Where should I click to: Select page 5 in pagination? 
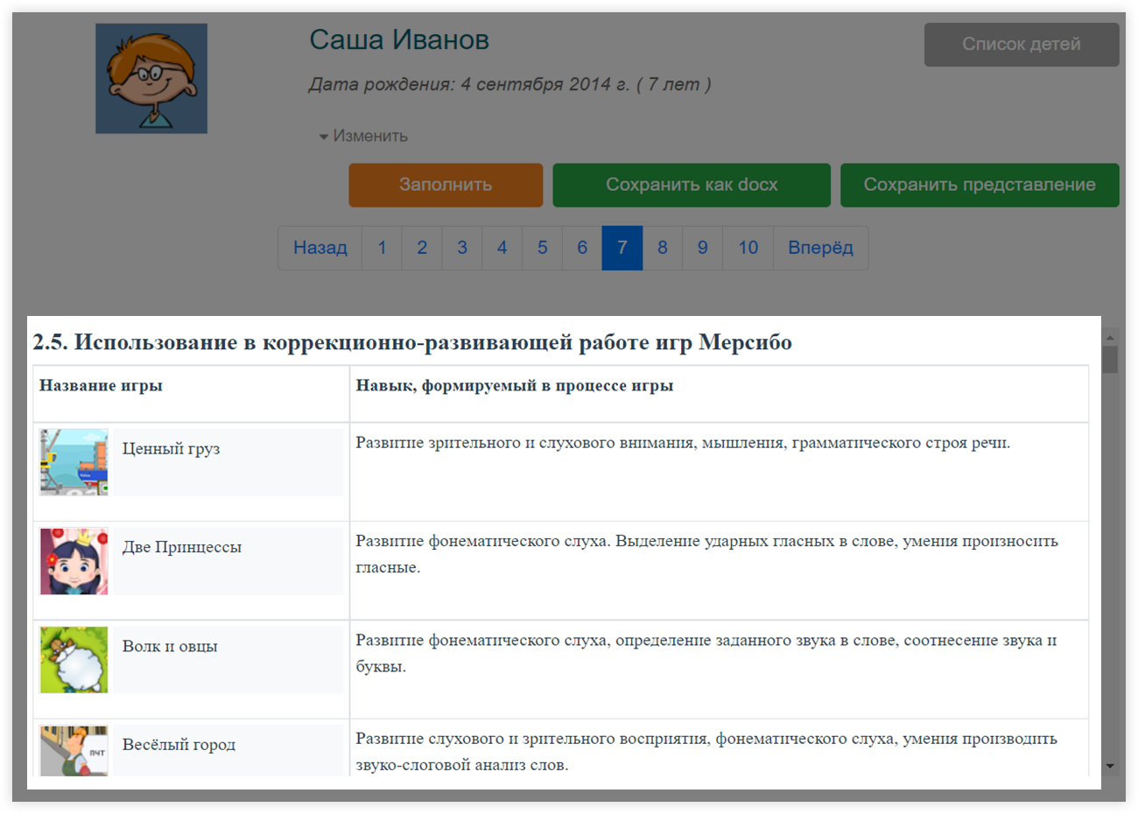point(542,248)
